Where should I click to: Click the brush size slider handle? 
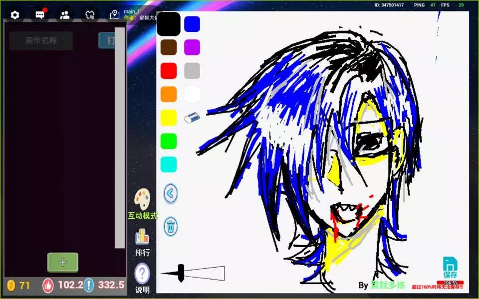click(181, 273)
